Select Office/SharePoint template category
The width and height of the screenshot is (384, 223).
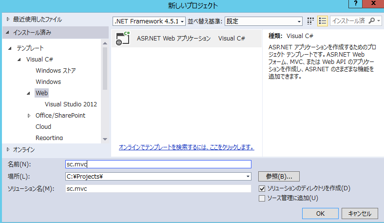(60, 116)
